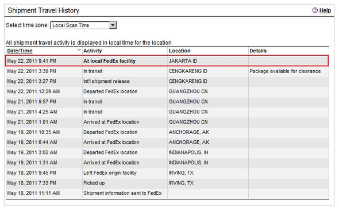
Task: Select the At local FedEx facility row
Action: click(167, 61)
